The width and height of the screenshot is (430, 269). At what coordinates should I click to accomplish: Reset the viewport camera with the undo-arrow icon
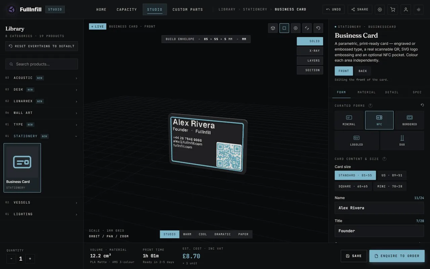click(x=318, y=28)
